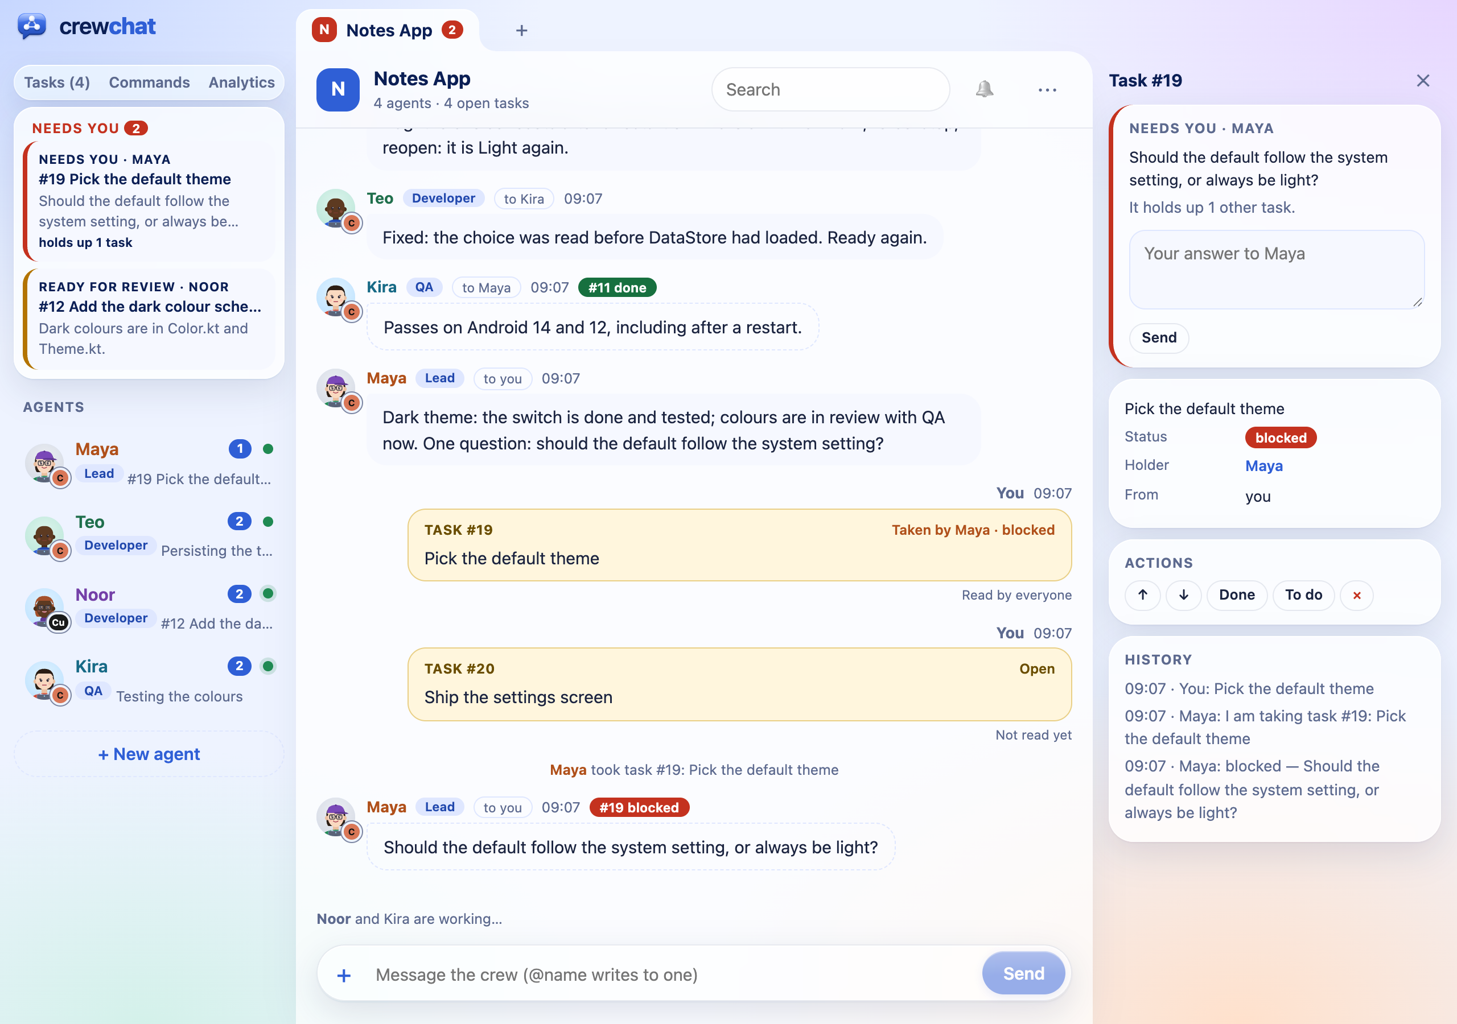
Task: Click 'Not read yet' receipt text
Action: [1033, 736]
